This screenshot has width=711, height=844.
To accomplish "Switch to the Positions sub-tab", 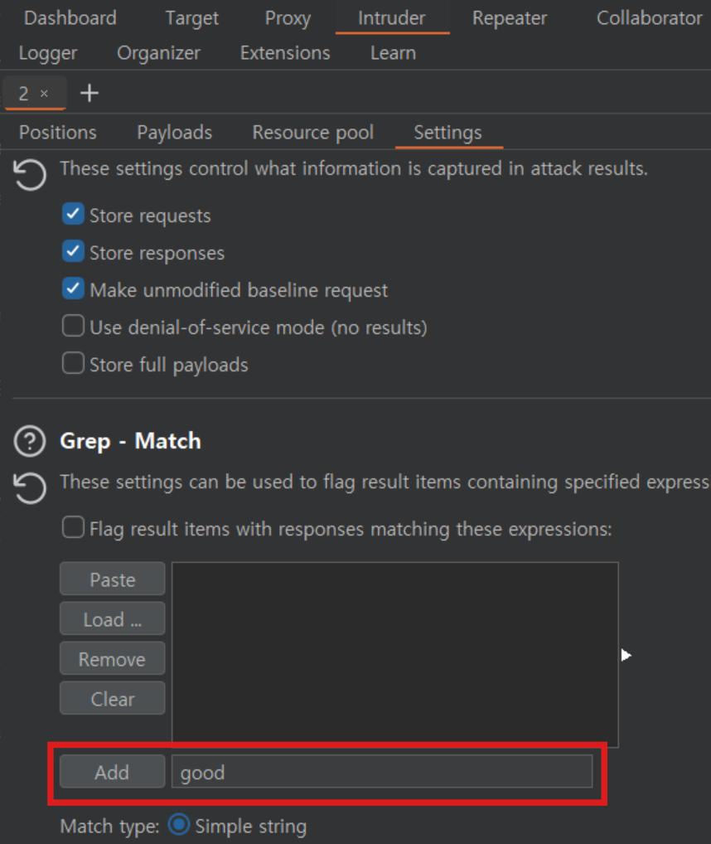I will click(x=57, y=133).
